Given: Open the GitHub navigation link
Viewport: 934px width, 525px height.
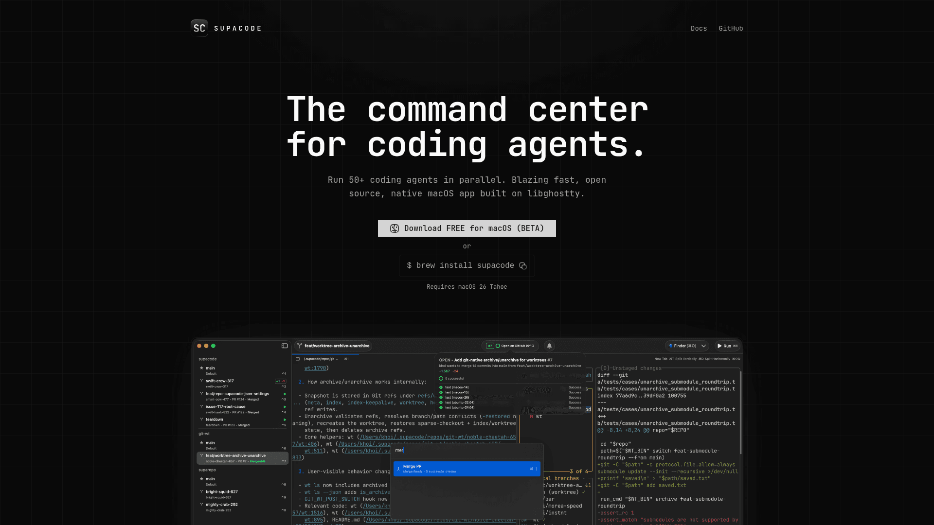Looking at the screenshot, I should tap(731, 28).
